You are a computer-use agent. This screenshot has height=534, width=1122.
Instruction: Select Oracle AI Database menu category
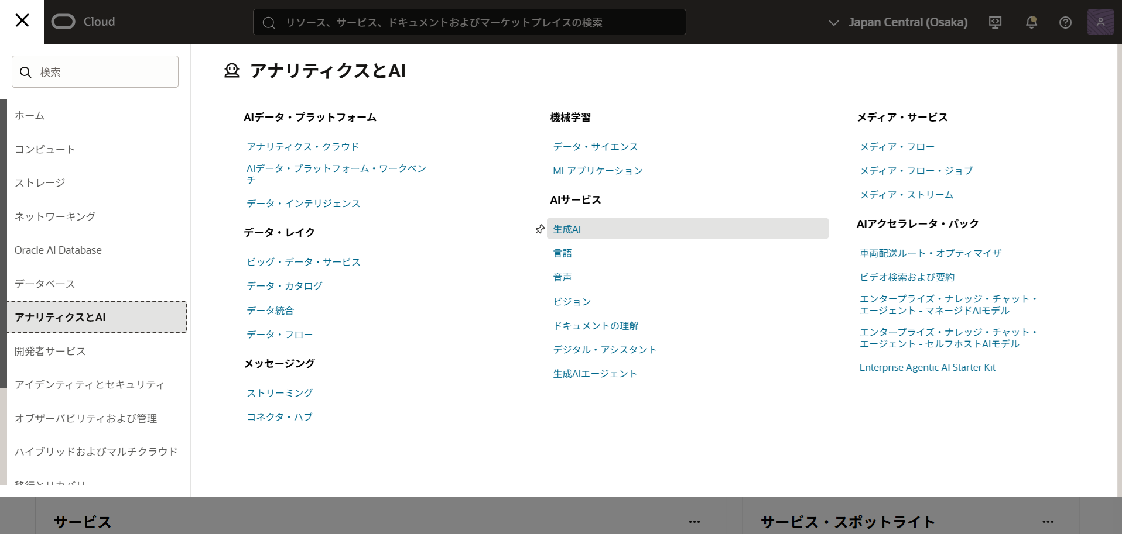(58, 250)
